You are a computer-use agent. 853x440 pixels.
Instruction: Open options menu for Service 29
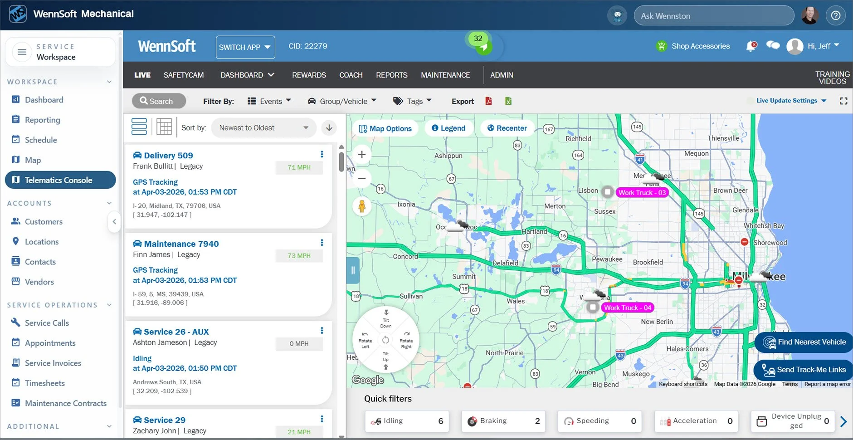322,419
